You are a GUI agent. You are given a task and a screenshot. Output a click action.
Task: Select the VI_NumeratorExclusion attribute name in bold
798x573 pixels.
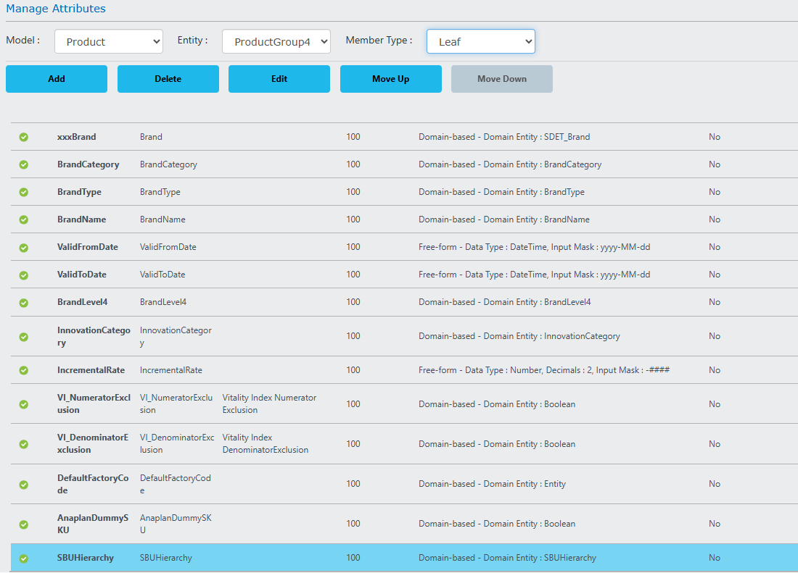tap(94, 403)
